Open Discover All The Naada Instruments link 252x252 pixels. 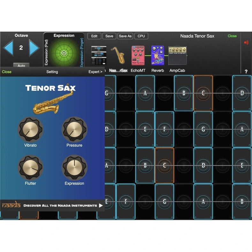coord(60,206)
